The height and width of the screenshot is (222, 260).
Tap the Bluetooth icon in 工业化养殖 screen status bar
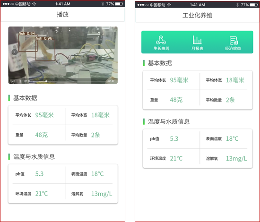tap(237, 5)
